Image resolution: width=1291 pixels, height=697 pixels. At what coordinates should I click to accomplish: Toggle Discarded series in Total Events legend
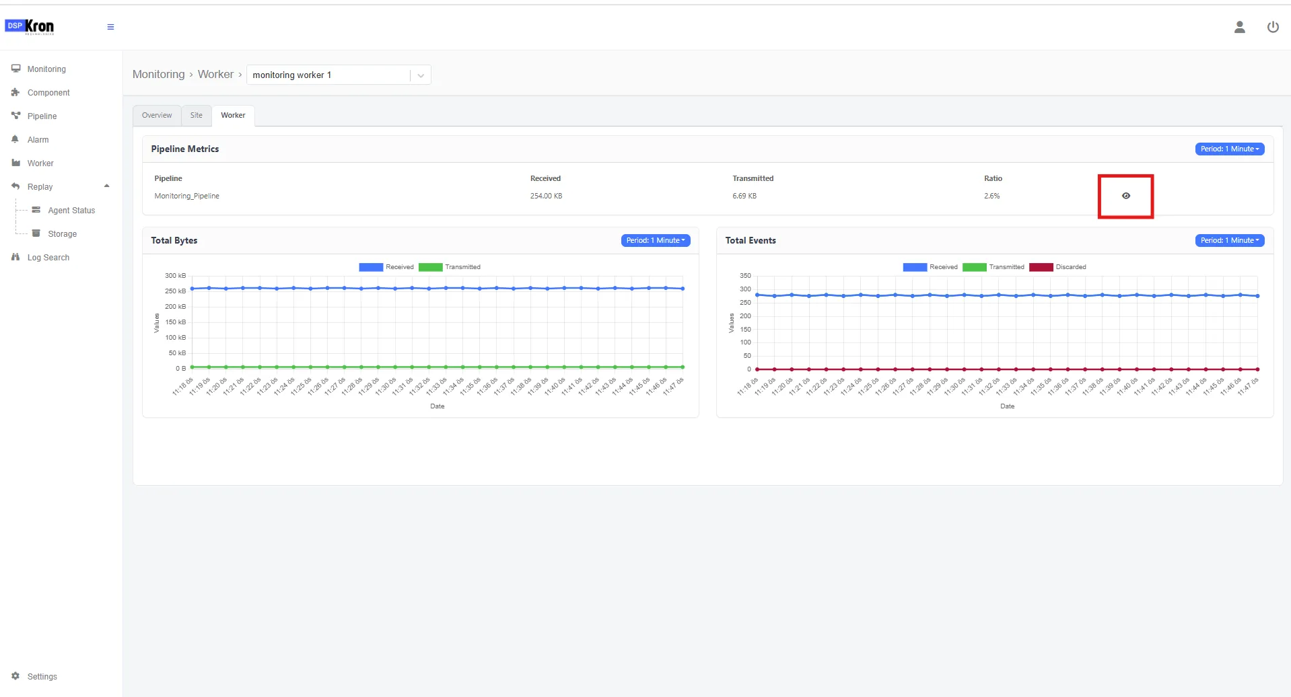[1057, 267]
